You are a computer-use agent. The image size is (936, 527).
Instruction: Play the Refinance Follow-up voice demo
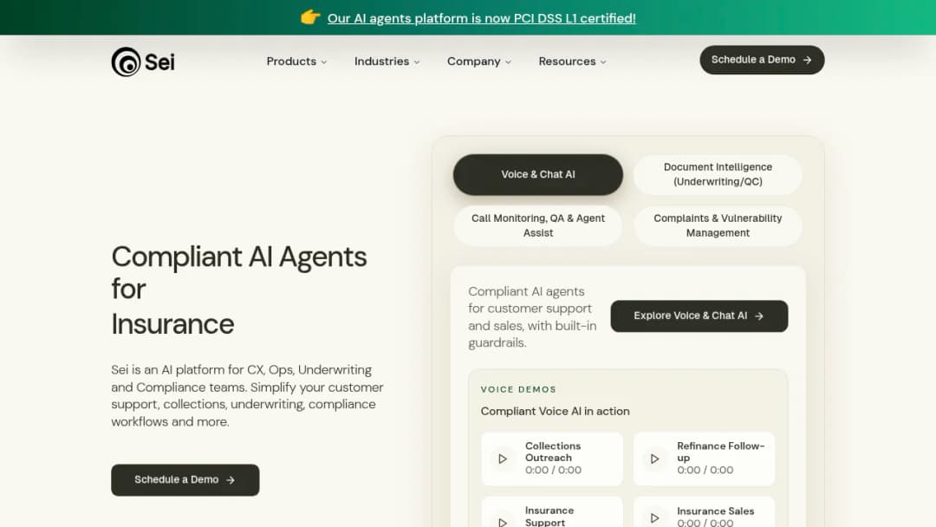click(655, 459)
